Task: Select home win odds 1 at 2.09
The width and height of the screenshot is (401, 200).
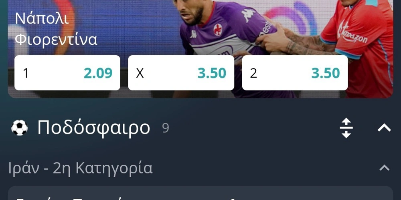Action: [x=67, y=73]
